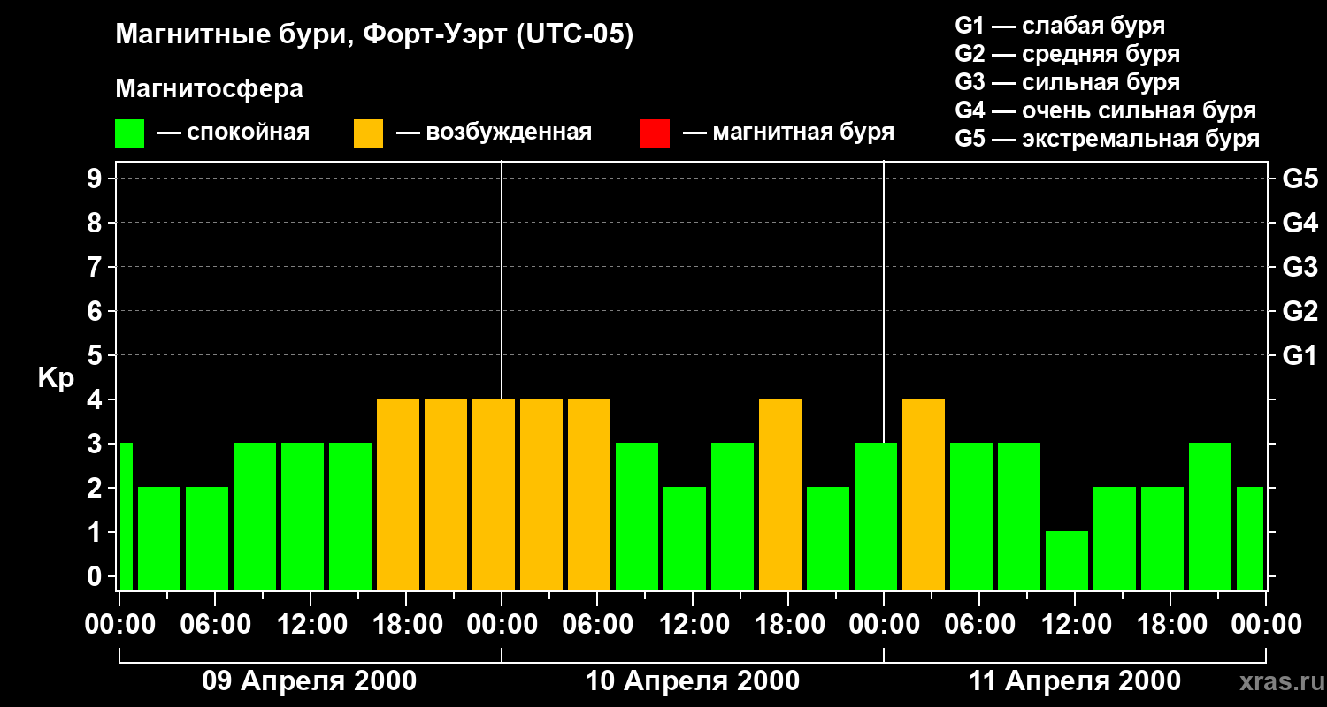Click the G4 right-axis label

1300,223
